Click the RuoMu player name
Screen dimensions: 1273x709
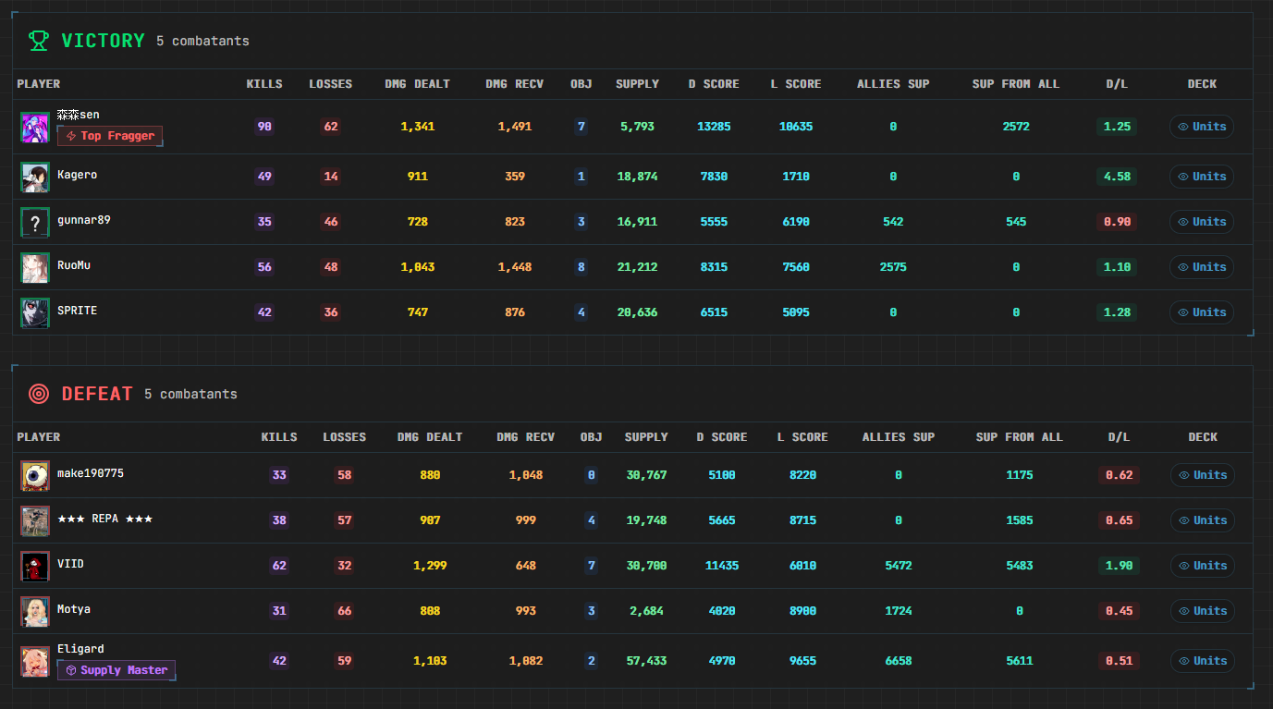74,265
